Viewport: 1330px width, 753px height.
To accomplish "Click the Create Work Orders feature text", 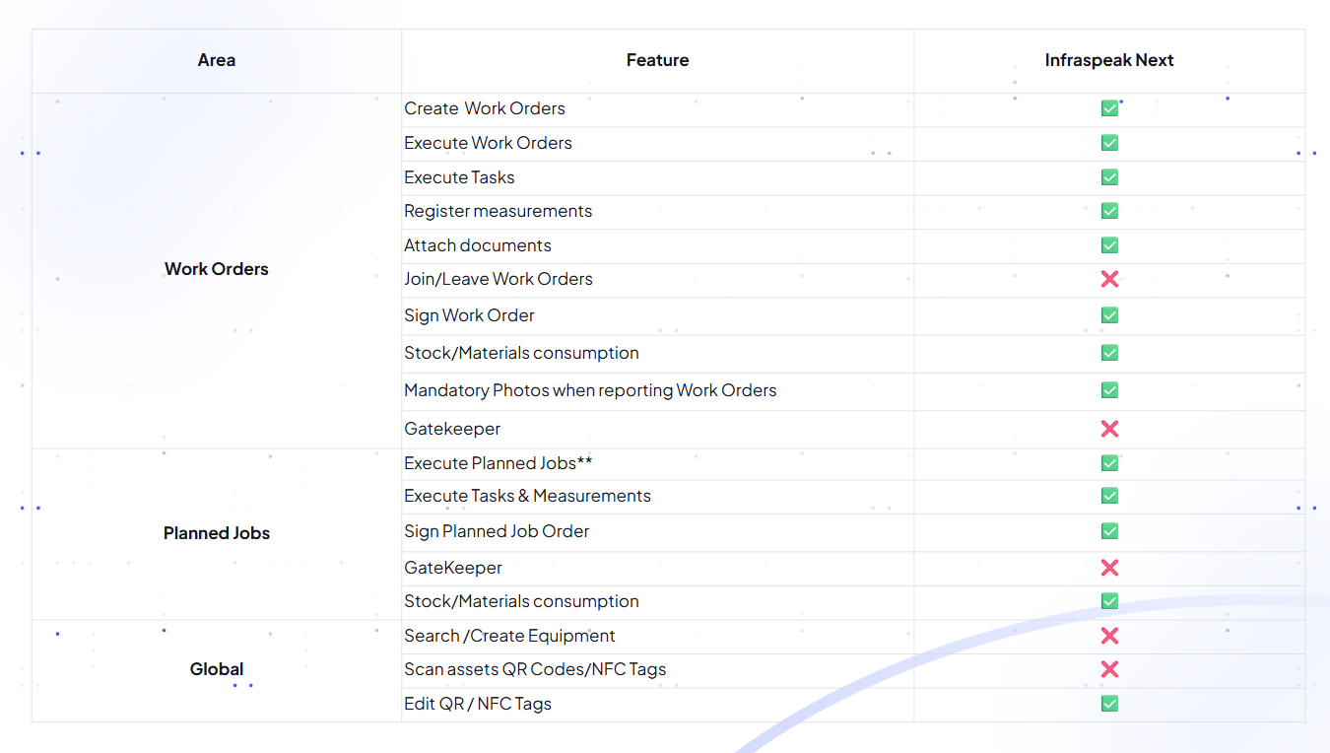I will click(485, 108).
